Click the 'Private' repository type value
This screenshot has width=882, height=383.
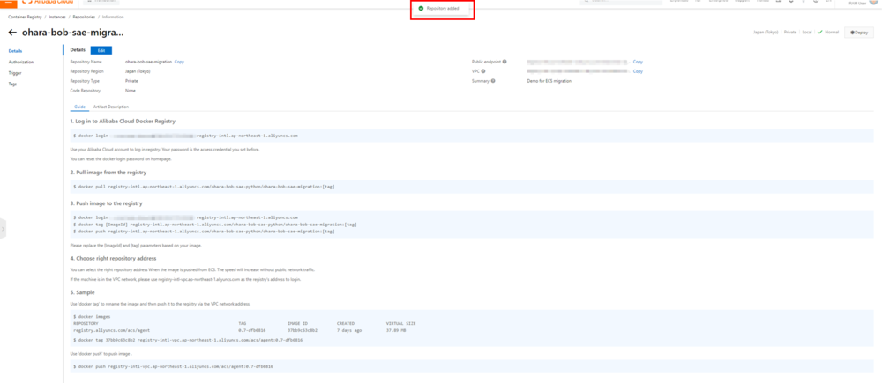pyautogui.click(x=131, y=81)
